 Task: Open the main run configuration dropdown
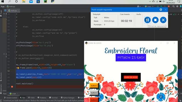tap(149, 6)
